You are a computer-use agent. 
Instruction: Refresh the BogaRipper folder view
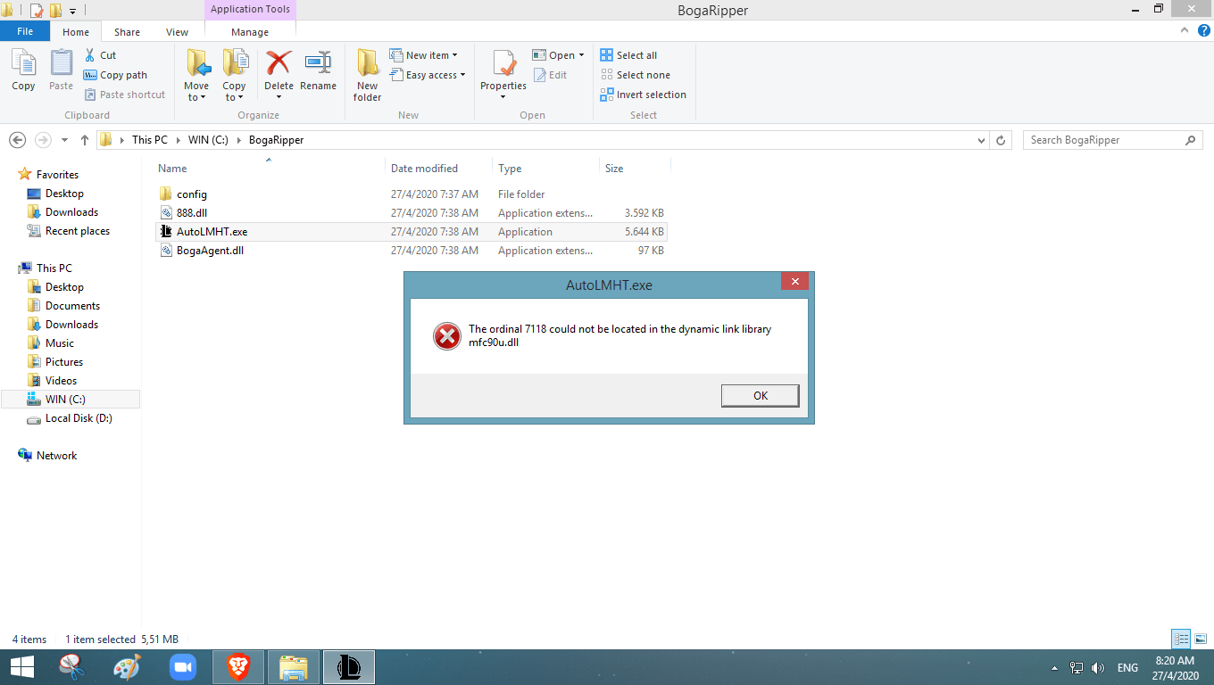1002,140
